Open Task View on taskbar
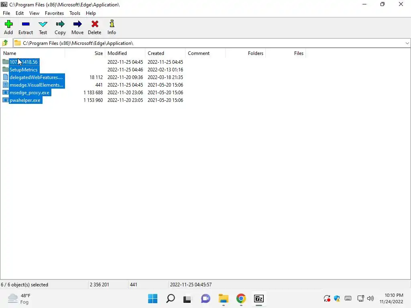Screen dimensions: 411x308 pos(187,299)
